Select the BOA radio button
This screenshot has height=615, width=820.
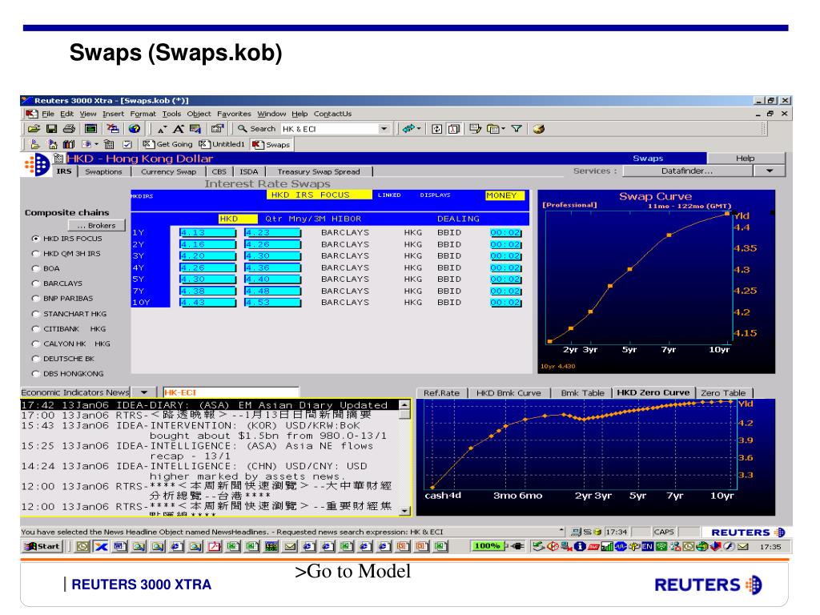pos(35,268)
